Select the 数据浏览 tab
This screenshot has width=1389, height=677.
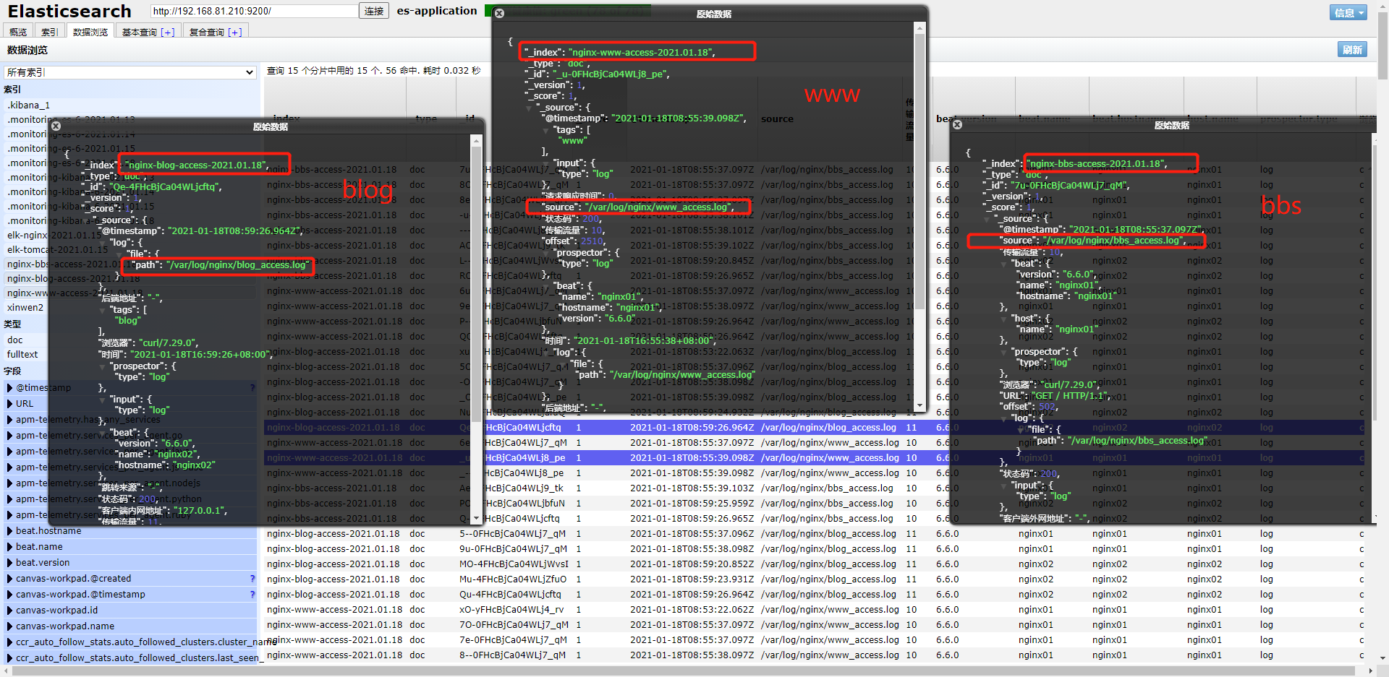click(x=90, y=32)
